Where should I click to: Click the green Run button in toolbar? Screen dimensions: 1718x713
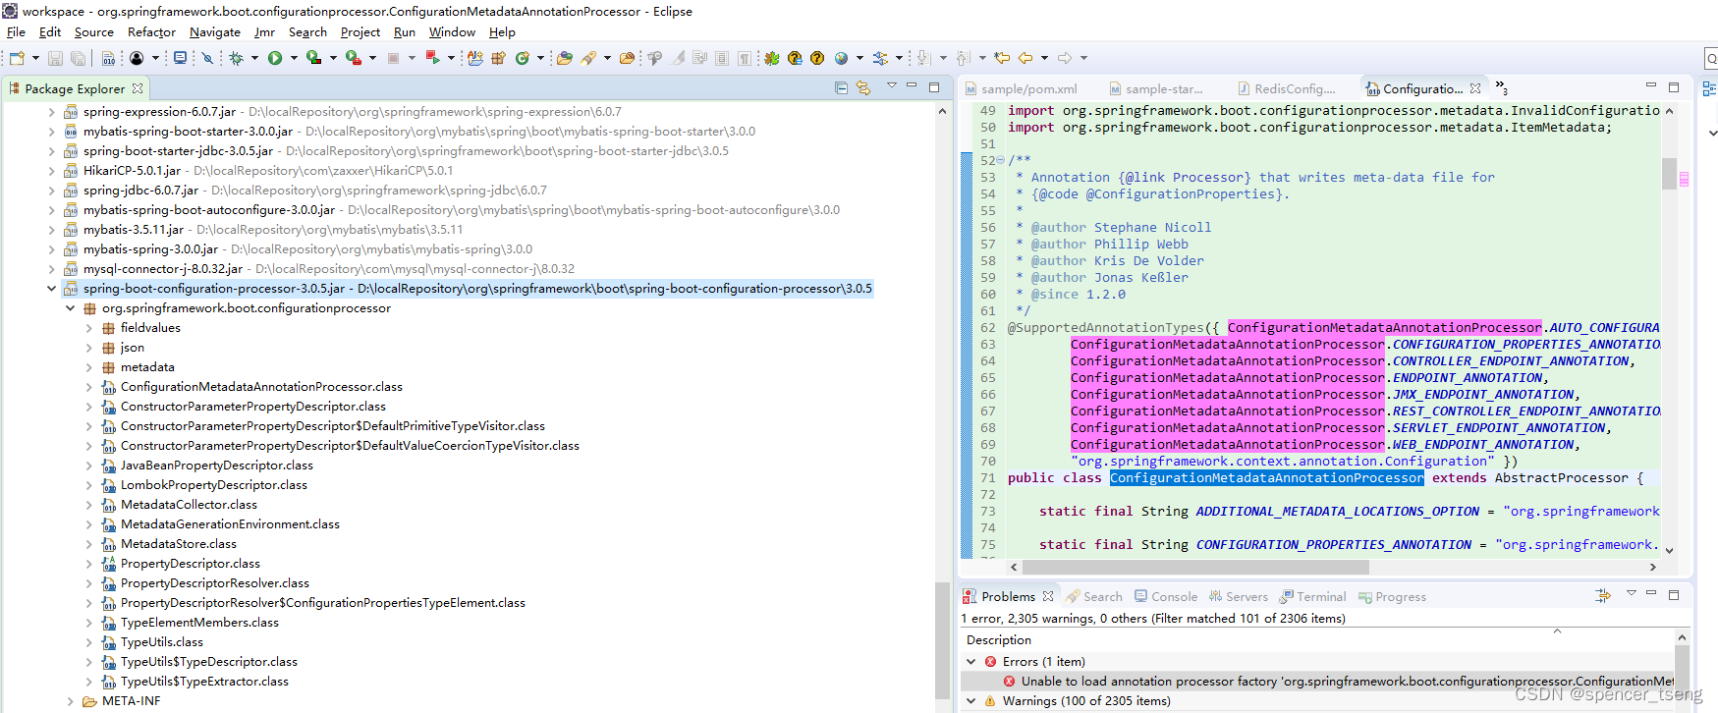(275, 59)
